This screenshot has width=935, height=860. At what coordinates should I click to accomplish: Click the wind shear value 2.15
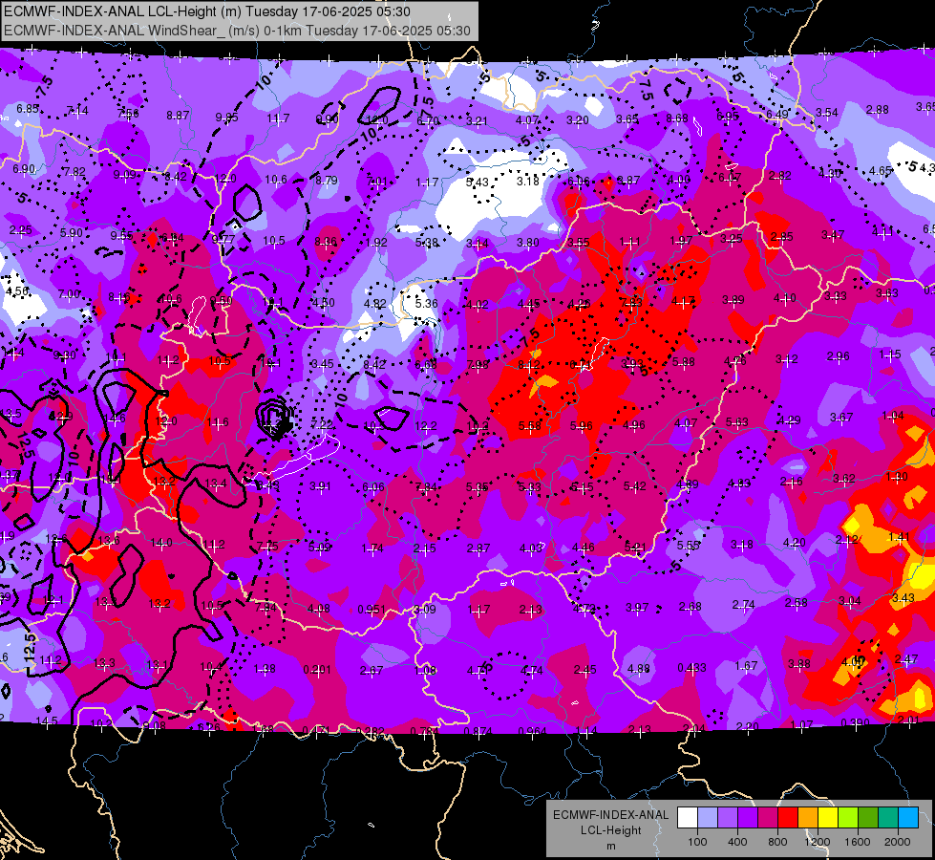425,548
